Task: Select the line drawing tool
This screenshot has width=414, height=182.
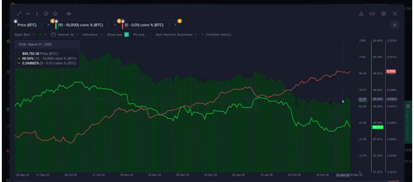Action: pyautogui.click(x=19, y=14)
